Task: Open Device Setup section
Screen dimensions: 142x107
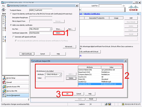Action: (15, 78)
